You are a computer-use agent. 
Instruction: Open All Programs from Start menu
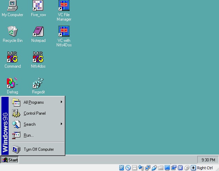click(37, 102)
